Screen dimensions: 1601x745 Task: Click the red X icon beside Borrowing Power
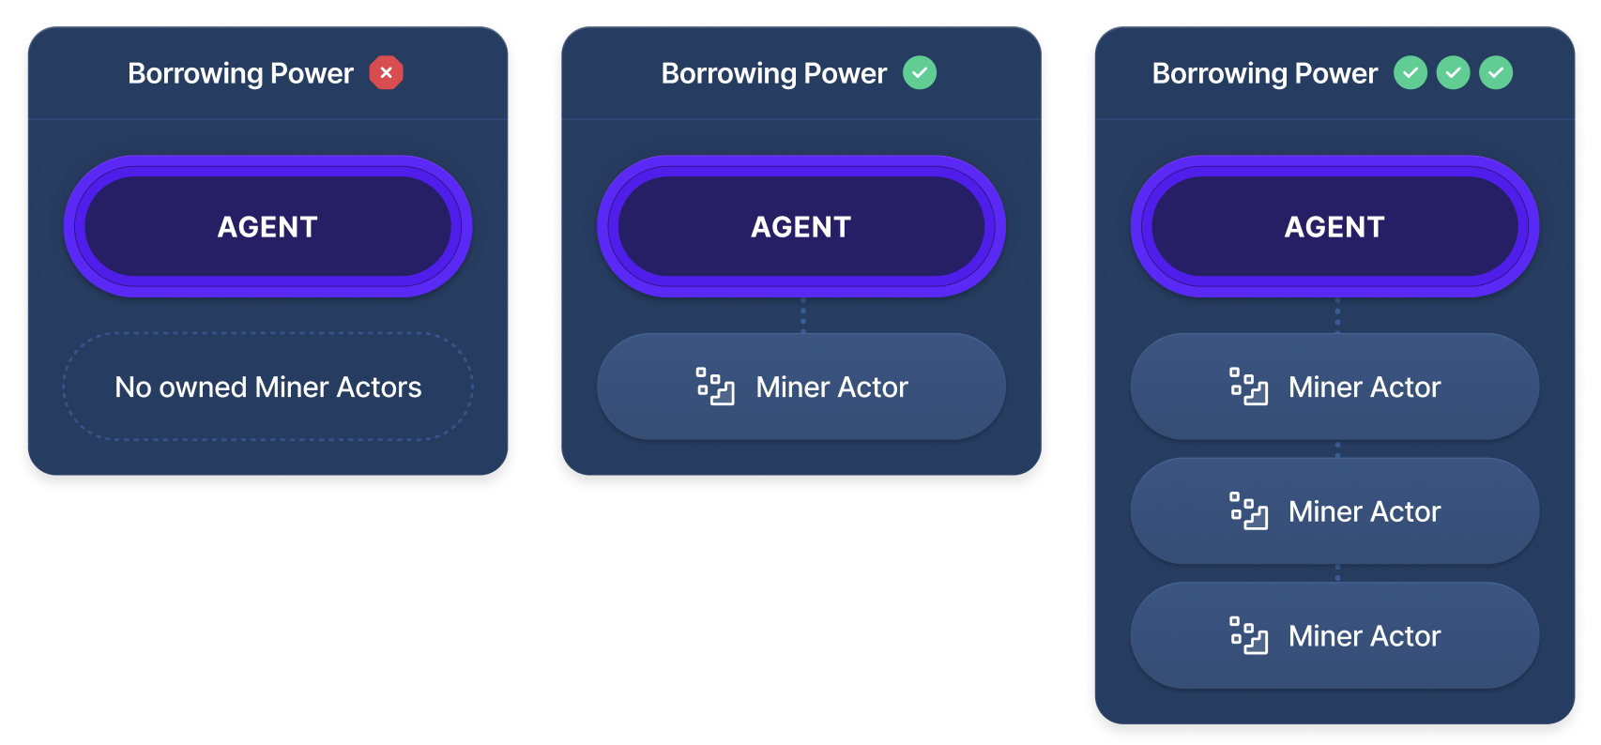coord(386,72)
